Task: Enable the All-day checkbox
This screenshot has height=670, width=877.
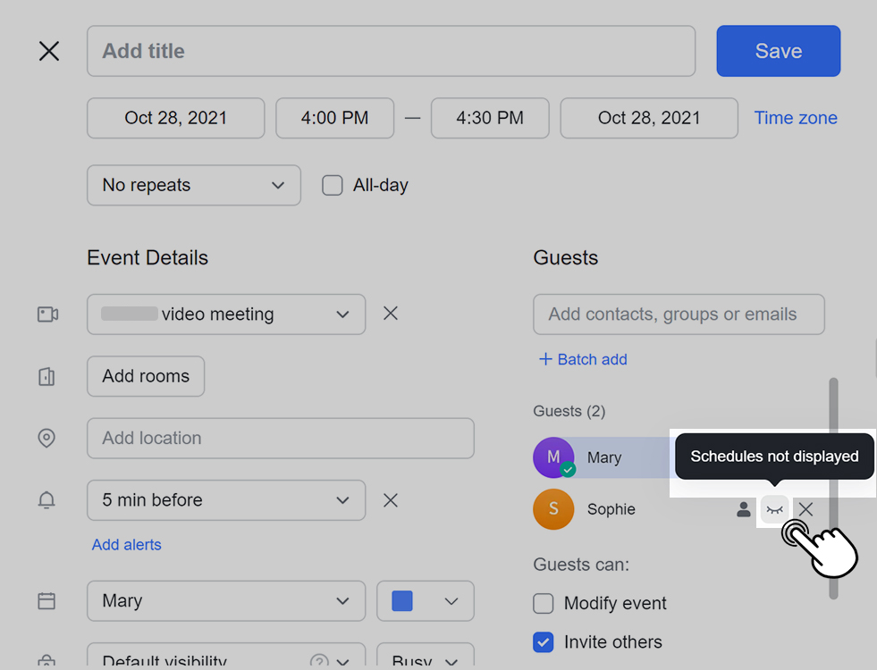Action: click(333, 186)
